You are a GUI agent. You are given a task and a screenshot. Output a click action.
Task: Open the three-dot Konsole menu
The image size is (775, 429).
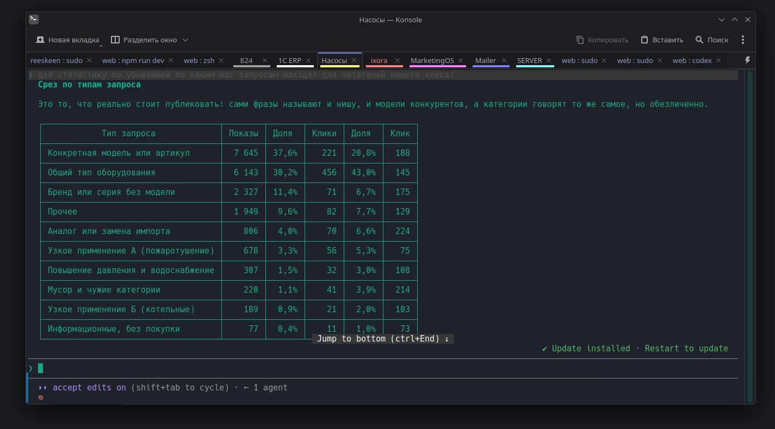[x=743, y=40]
